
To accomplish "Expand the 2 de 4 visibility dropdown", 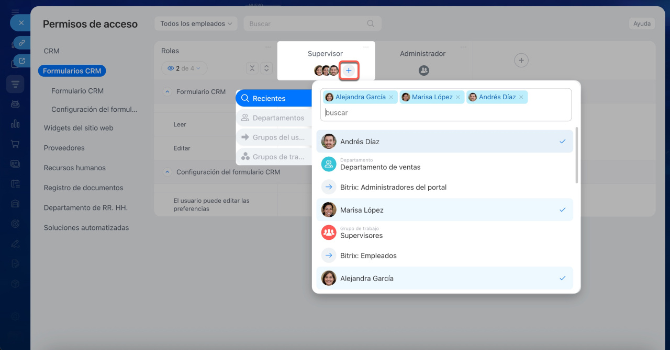I will tap(184, 68).
